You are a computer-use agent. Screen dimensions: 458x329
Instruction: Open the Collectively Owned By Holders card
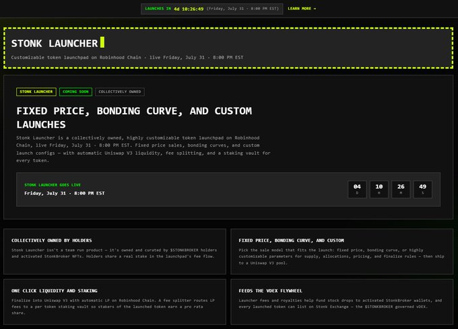point(115,252)
